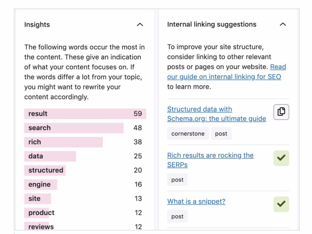Click the Internal linking suggestions heading

[211, 24]
